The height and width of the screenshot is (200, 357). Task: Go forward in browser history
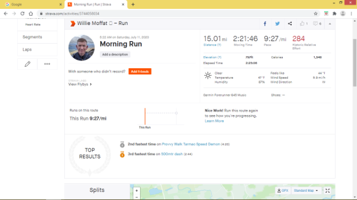14,13
